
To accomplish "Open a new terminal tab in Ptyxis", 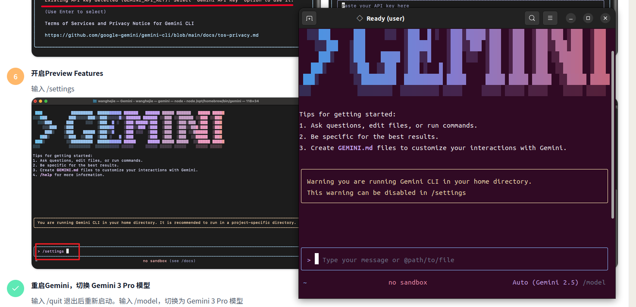I will click(x=309, y=18).
